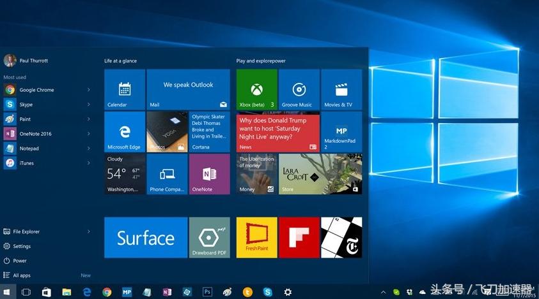Viewport: 539px width, 299px height.
Task: Select Notepad from Most used list
Action: [29, 149]
